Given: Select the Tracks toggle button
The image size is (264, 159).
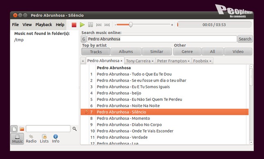Looking at the screenshot, I should (96, 51).
